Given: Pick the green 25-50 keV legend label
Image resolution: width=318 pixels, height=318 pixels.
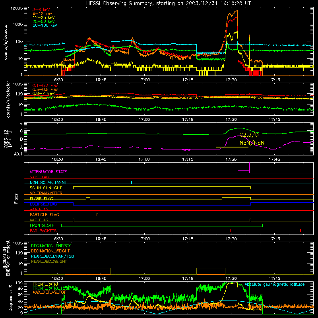Looking at the screenshot, I should tap(44, 21).
